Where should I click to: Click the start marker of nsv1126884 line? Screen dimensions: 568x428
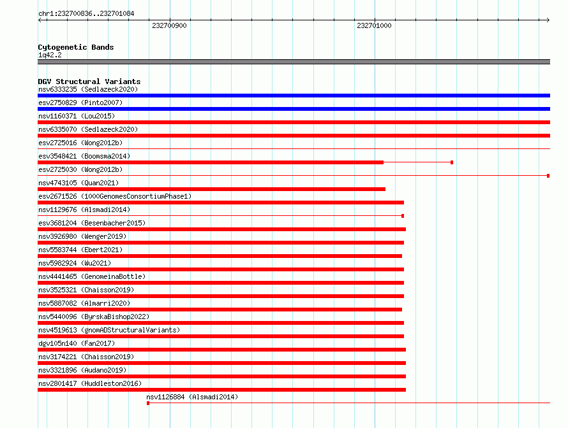tap(148, 403)
